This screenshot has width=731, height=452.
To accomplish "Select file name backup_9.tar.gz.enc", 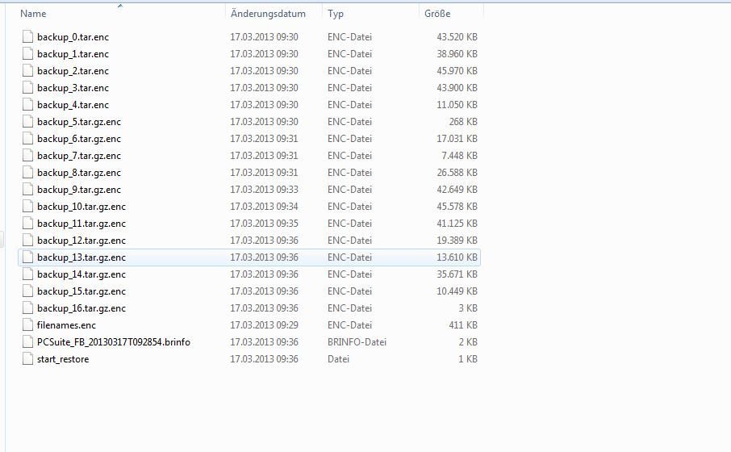I will click(79, 190).
